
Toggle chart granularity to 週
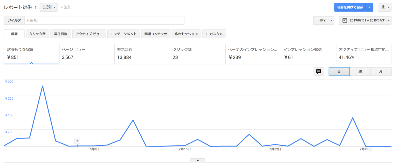coord(360,71)
